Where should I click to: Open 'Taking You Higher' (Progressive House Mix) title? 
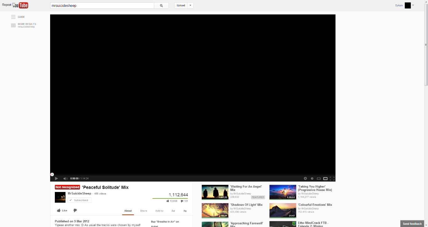[315, 188]
